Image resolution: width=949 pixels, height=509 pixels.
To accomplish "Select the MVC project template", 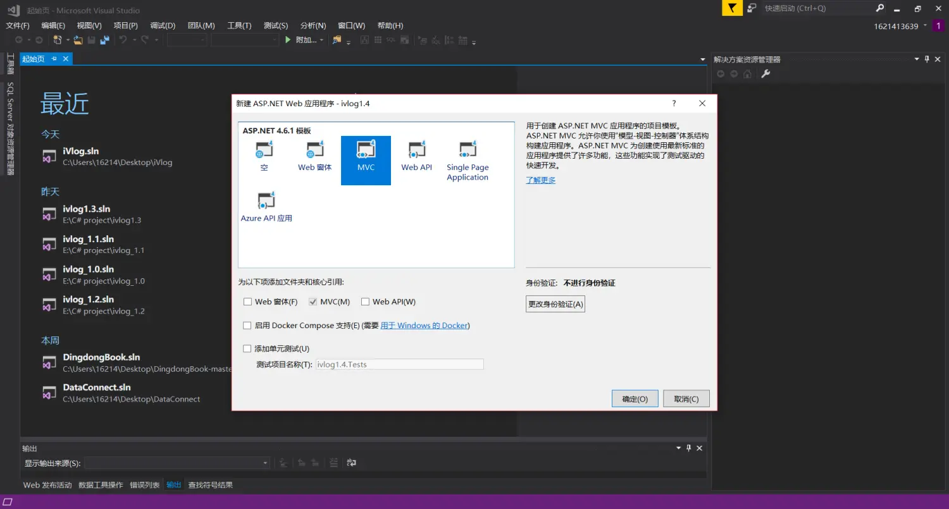I will point(366,161).
